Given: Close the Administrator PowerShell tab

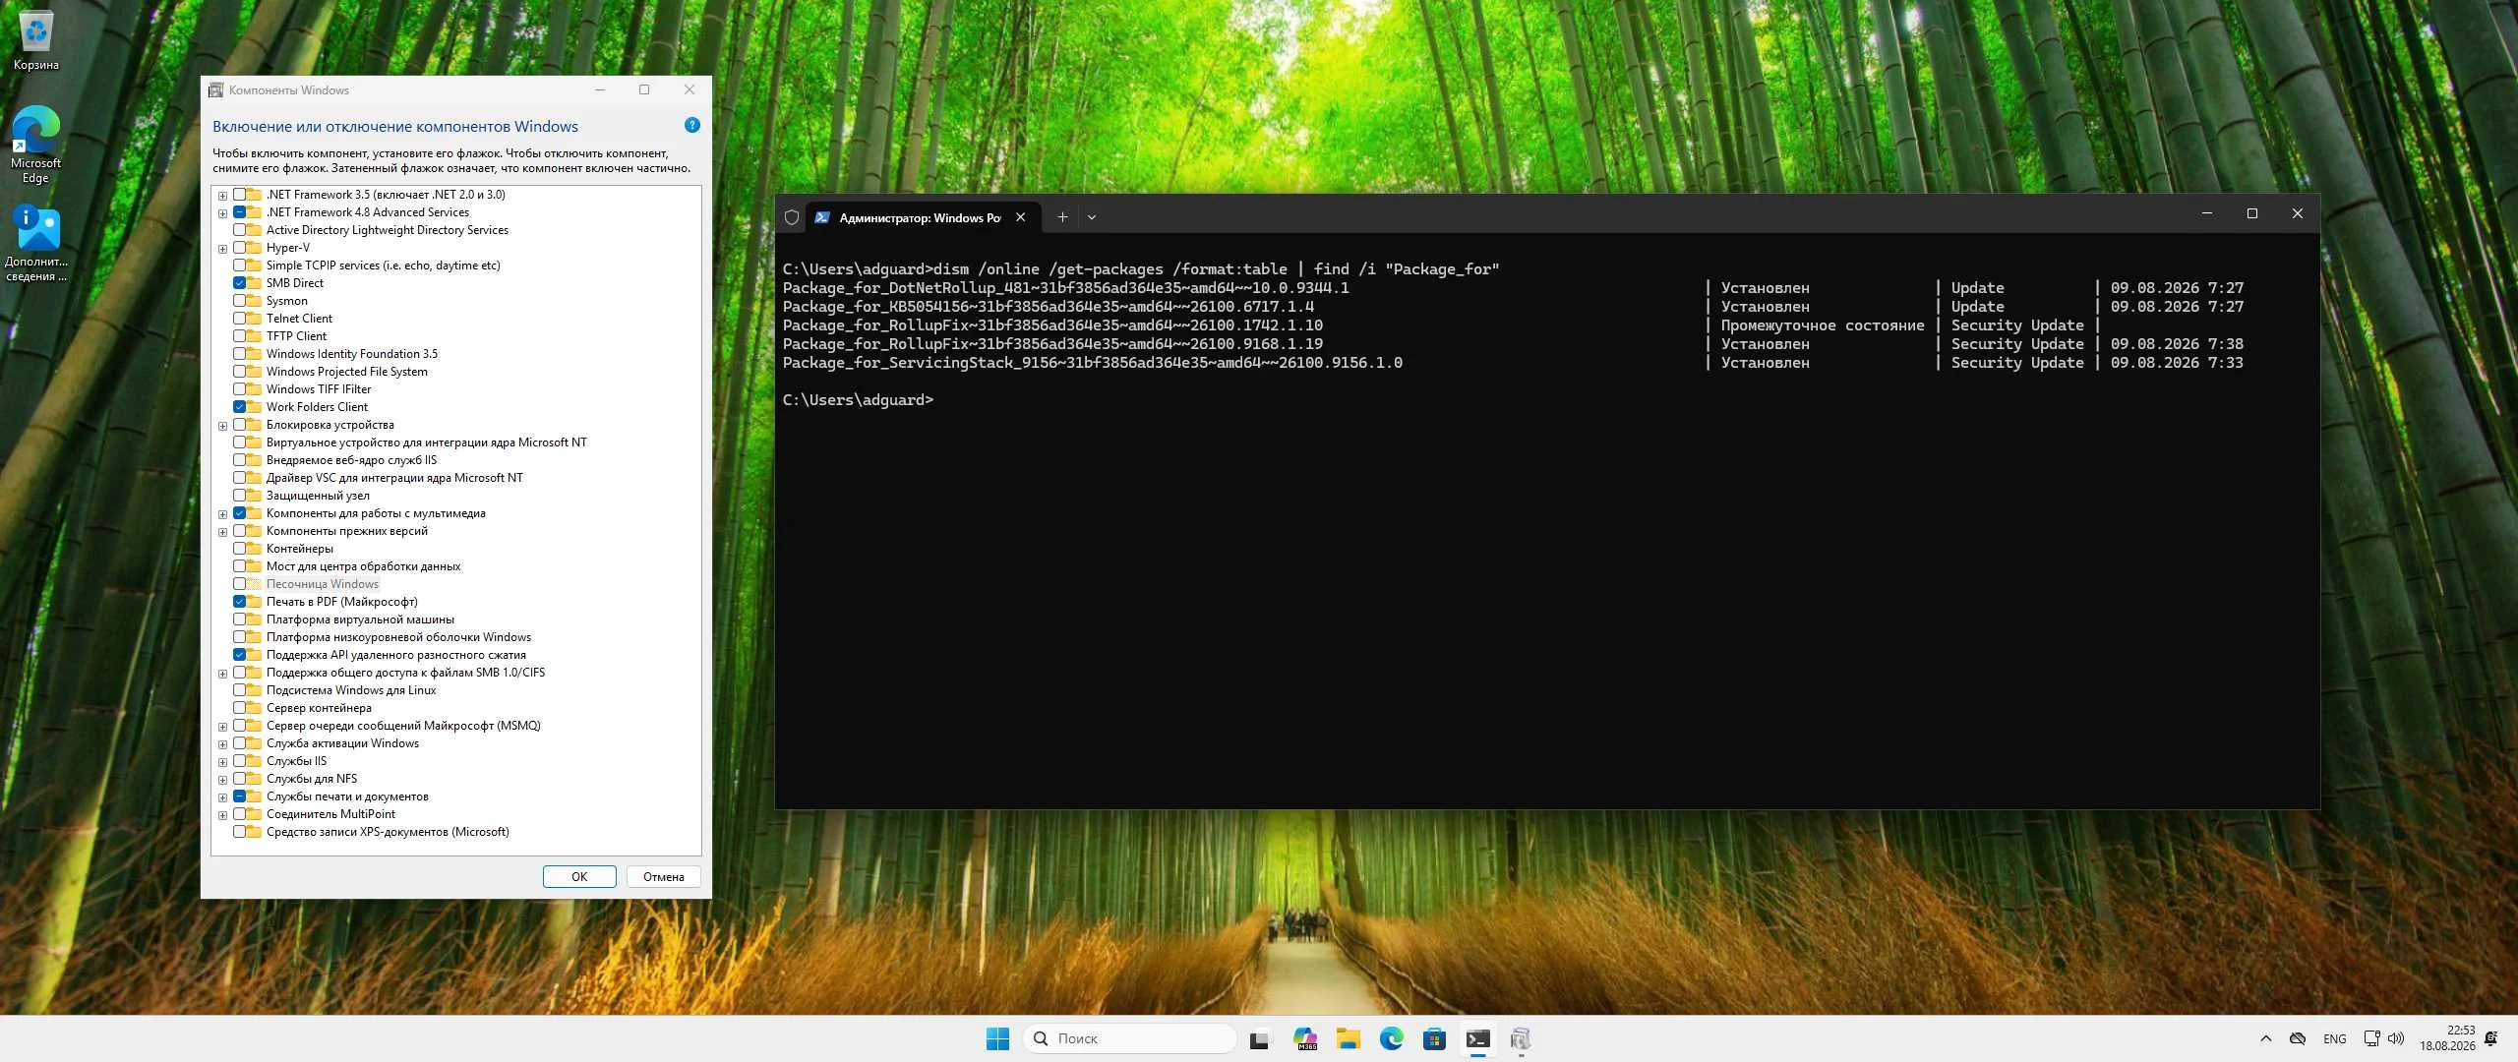Looking at the screenshot, I should (x=1021, y=217).
